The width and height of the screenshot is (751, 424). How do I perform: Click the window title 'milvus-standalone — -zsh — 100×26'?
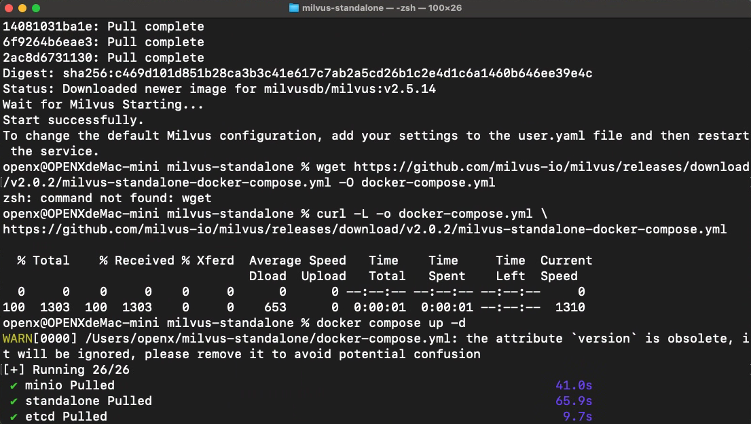pos(382,8)
